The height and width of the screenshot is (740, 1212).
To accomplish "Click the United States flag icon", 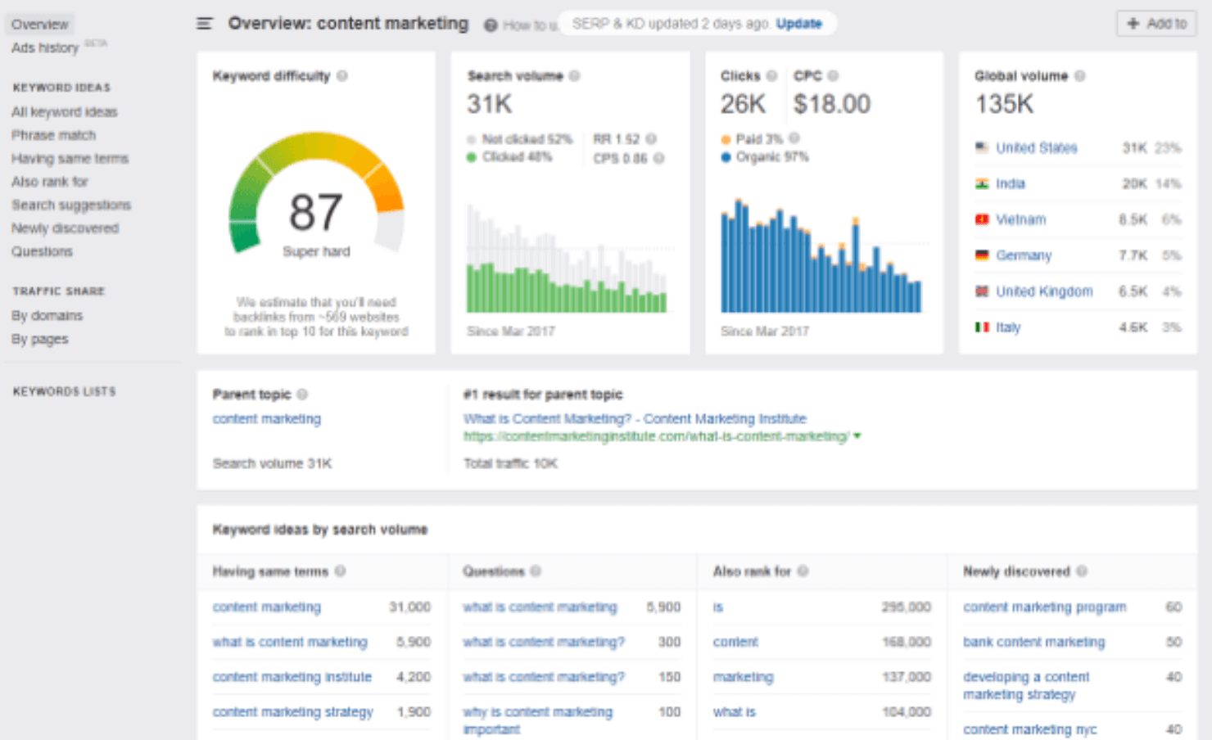I will (x=981, y=147).
